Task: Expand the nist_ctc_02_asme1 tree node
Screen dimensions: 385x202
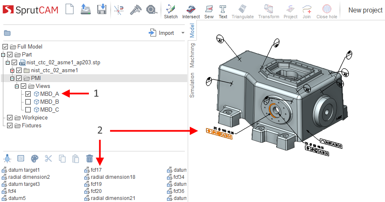Action: pos(12,71)
